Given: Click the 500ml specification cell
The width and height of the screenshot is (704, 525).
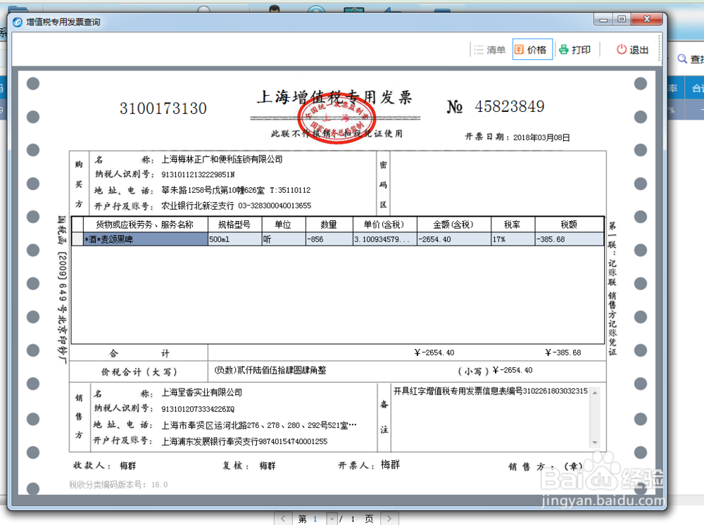Looking at the screenshot, I should 235,239.
